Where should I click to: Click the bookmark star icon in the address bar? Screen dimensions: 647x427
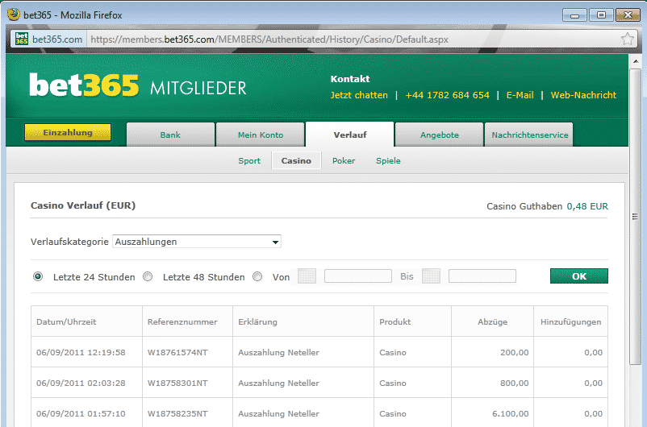(x=627, y=39)
